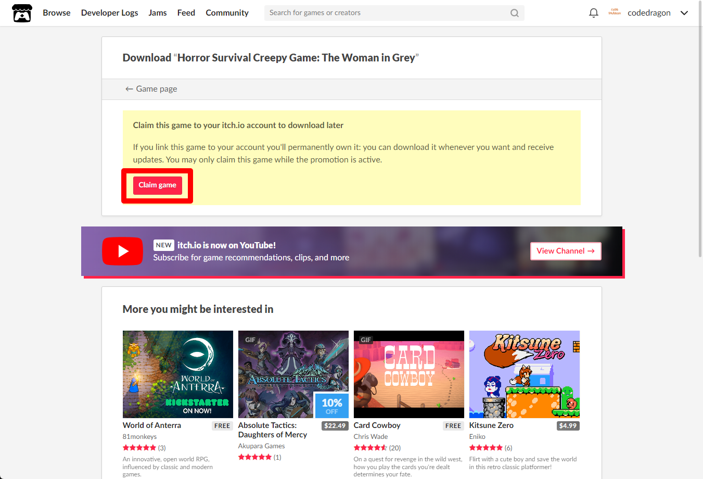Click 'Claim this game to your itch.io account' heading
Viewport: 703px width, 479px height.
click(x=238, y=125)
